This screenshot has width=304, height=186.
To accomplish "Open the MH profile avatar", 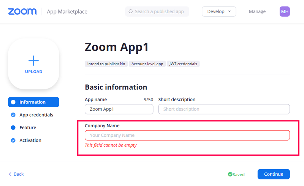I will coord(285,12).
